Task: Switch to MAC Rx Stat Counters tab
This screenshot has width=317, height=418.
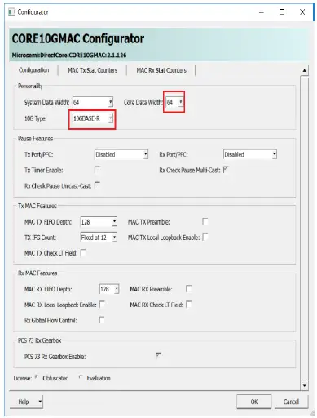Action: (x=161, y=70)
